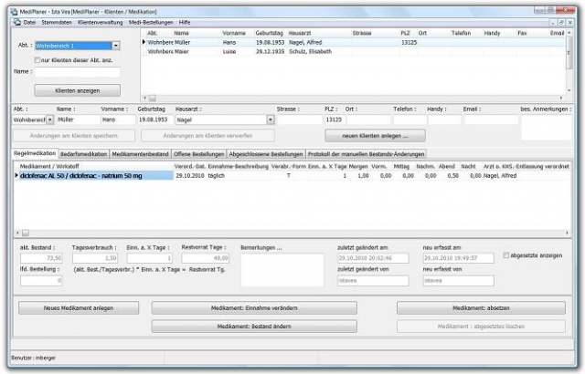Viewport: 585px width, 374px height.
Task: Click the Restvorrat Tage field showing 49,00
Action: pyautogui.click(x=205, y=258)
